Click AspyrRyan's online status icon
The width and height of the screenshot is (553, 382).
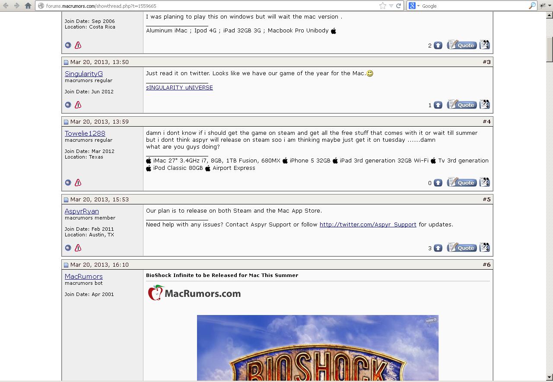68,248
